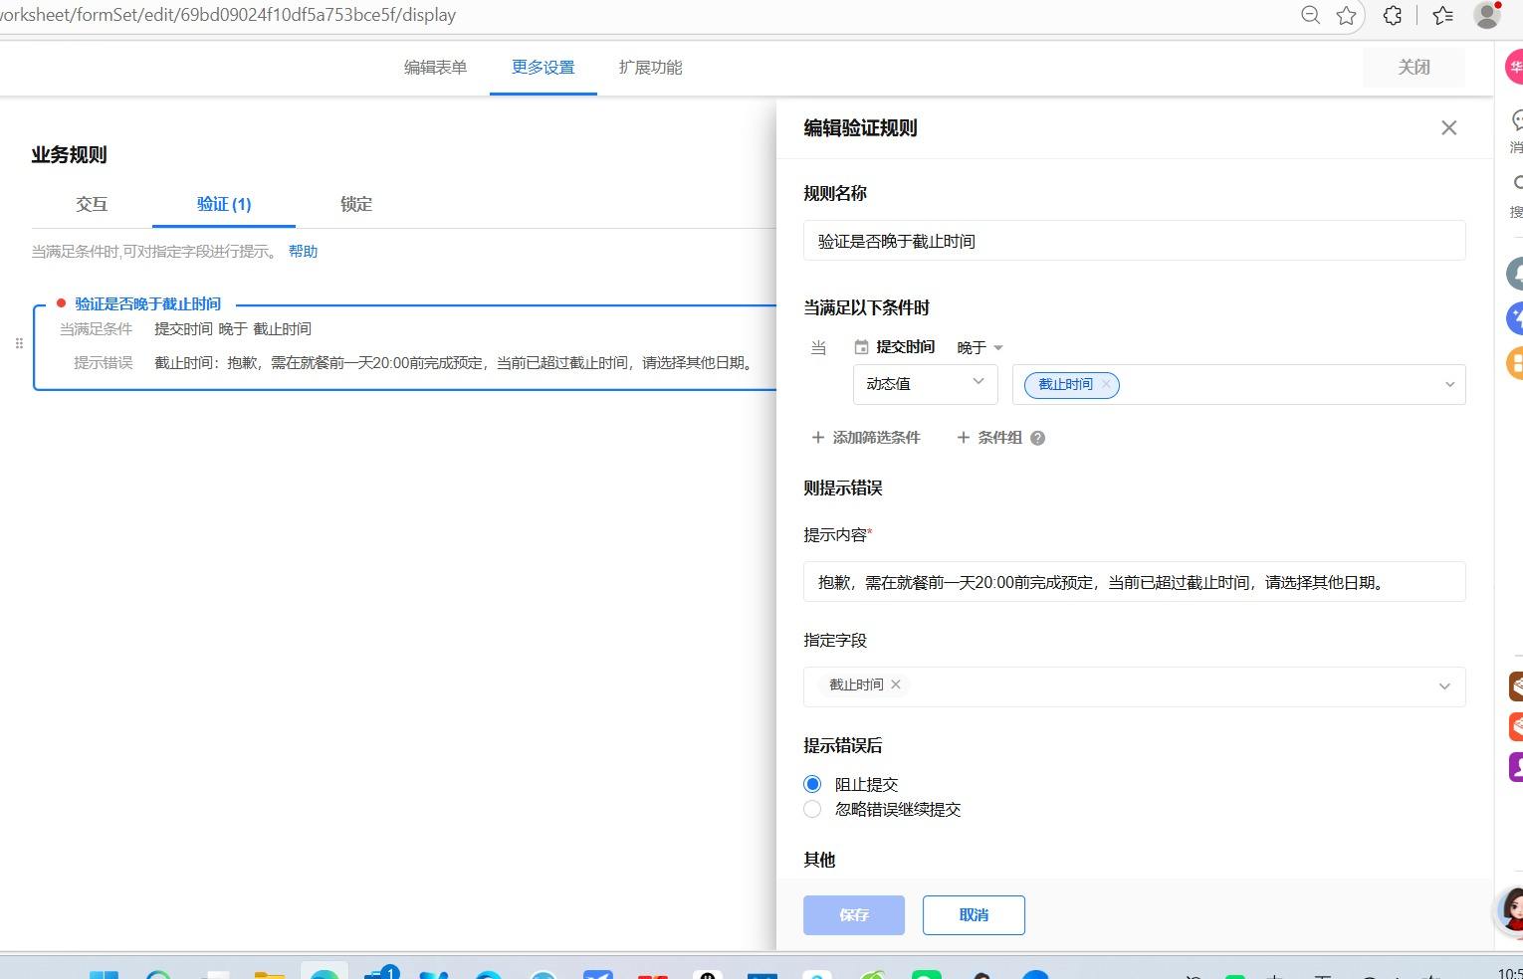
Task: Click the drag handle beside the validation rule
Action: (19, 343)
